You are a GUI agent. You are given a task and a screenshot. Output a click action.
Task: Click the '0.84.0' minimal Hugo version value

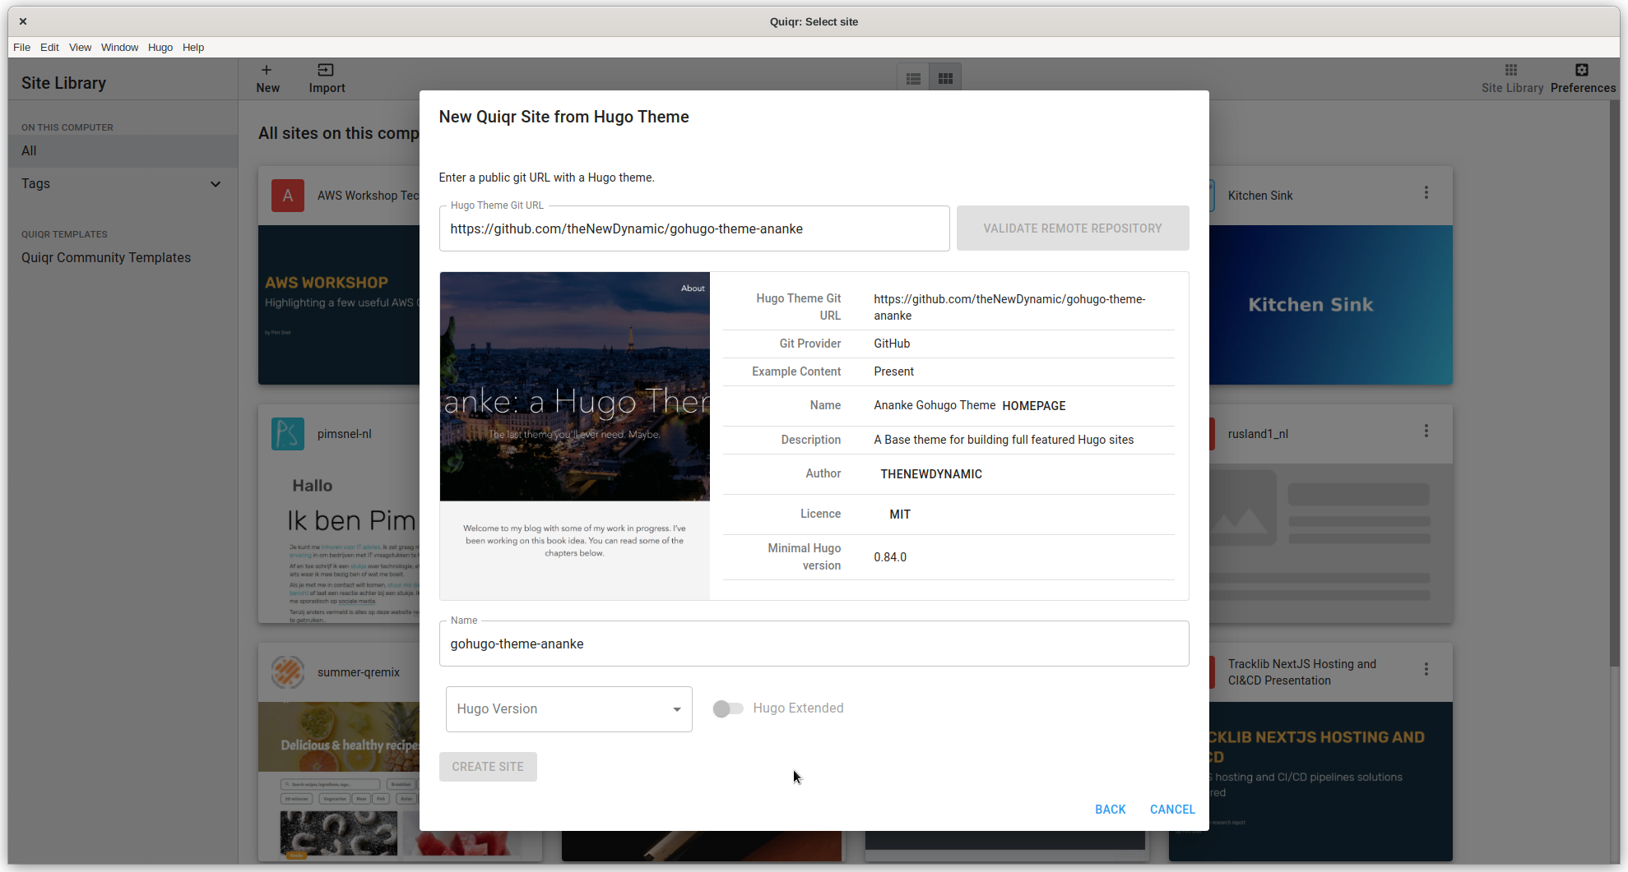[x=890, y=557]
